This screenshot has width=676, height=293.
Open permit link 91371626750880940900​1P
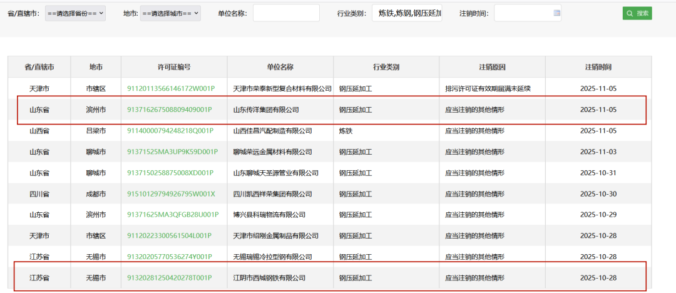click(170, 110)
